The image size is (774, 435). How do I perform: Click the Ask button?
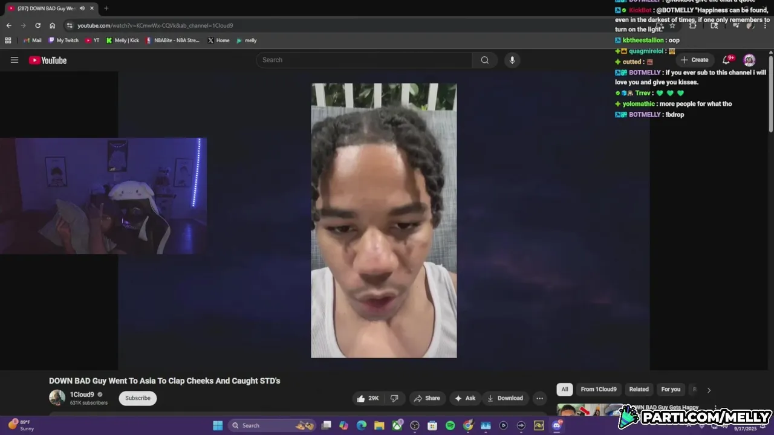click(x=465, y=398)
